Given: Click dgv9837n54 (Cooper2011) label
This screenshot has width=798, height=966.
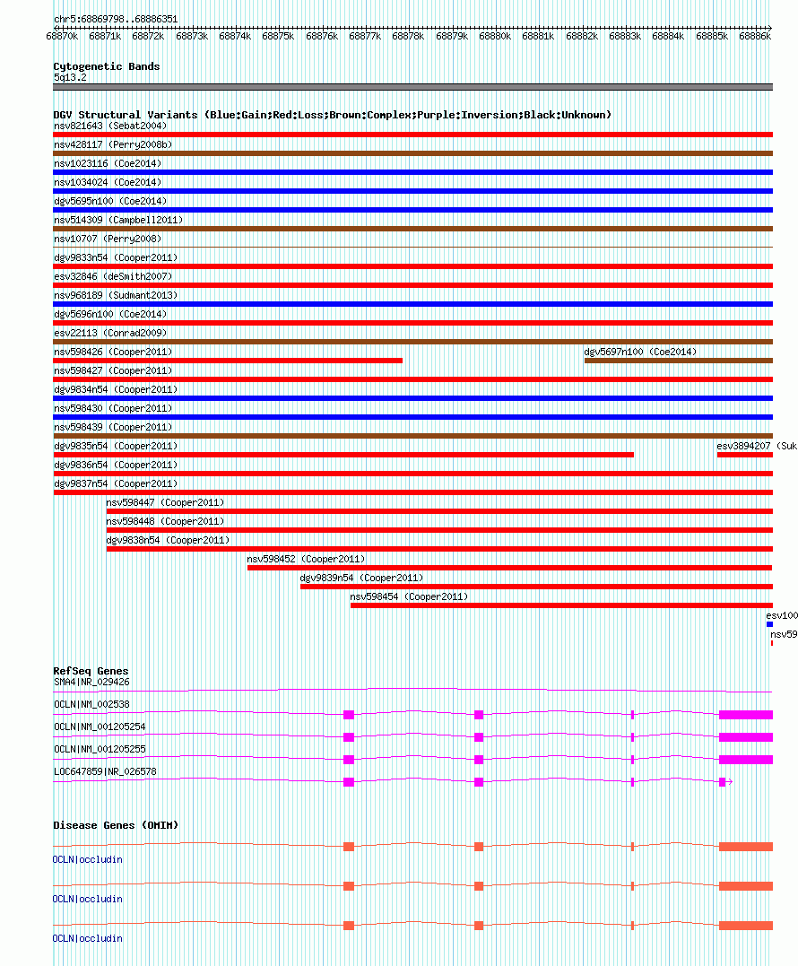Looking at the screenshot, I should tap(115, 483).
